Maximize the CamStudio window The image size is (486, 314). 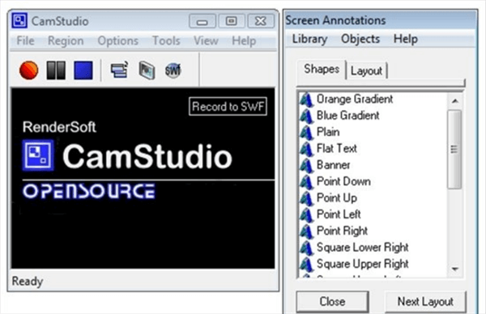231,21
